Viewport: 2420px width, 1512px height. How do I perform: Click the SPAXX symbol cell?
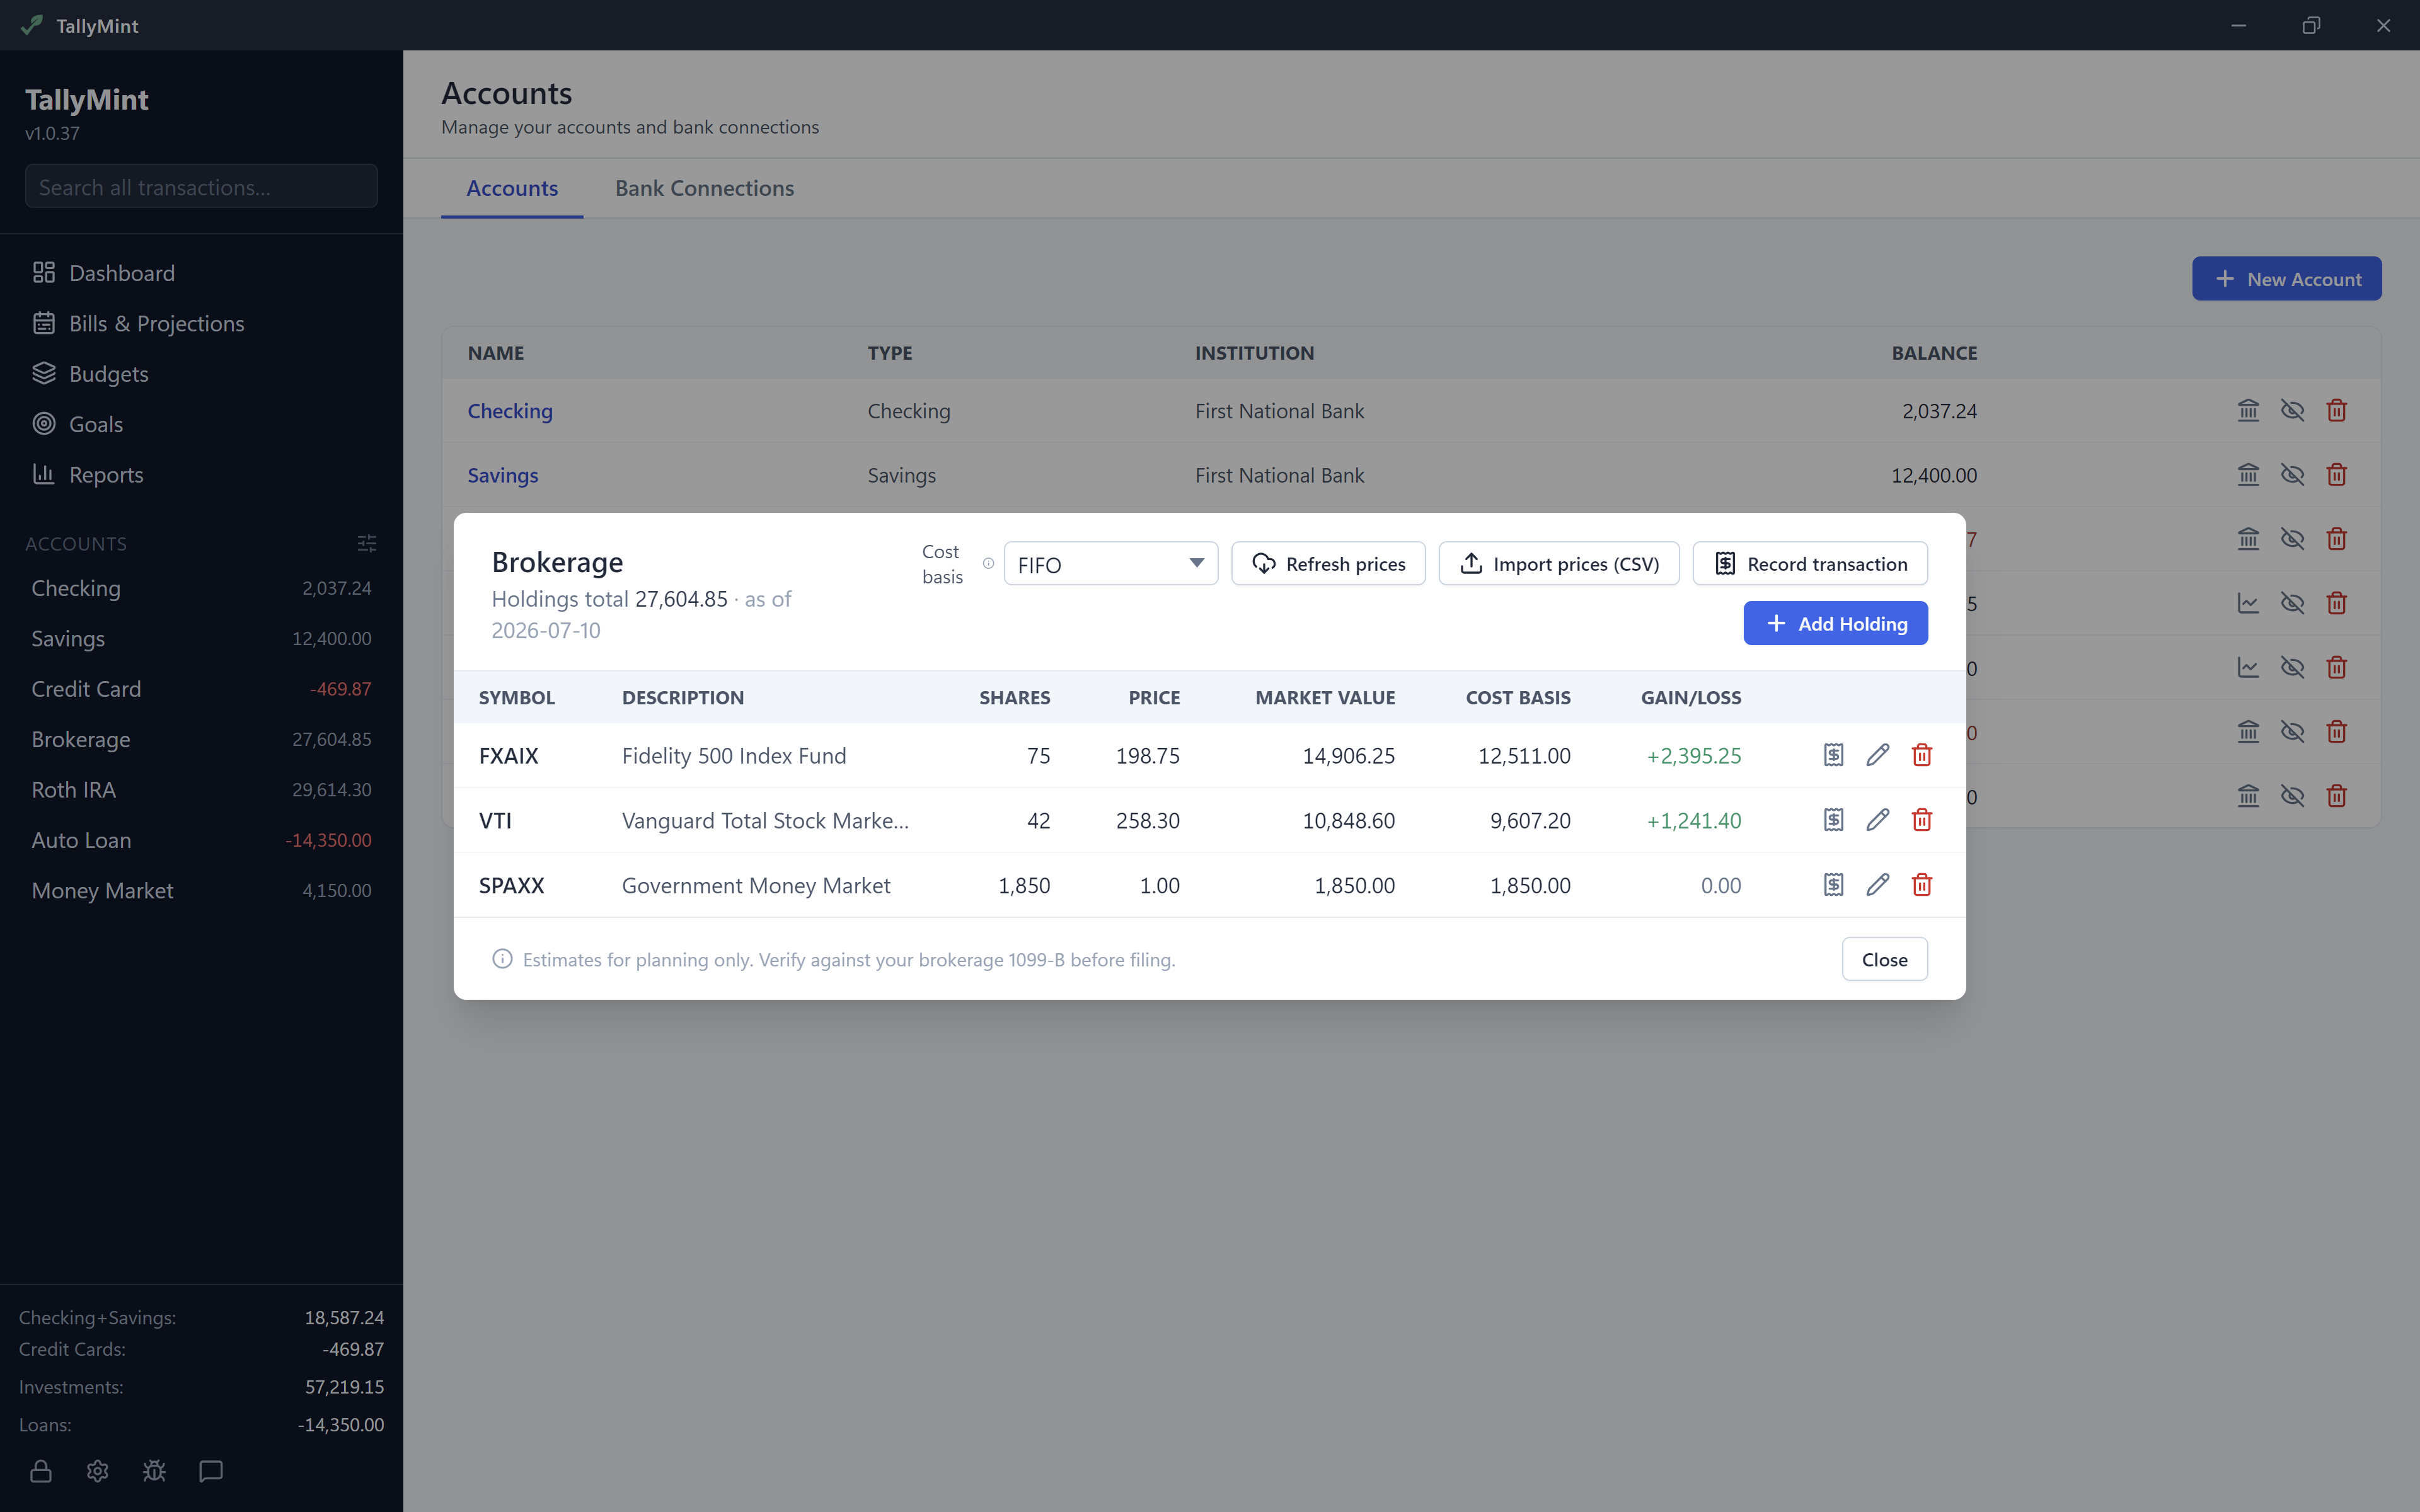point(512,885)
